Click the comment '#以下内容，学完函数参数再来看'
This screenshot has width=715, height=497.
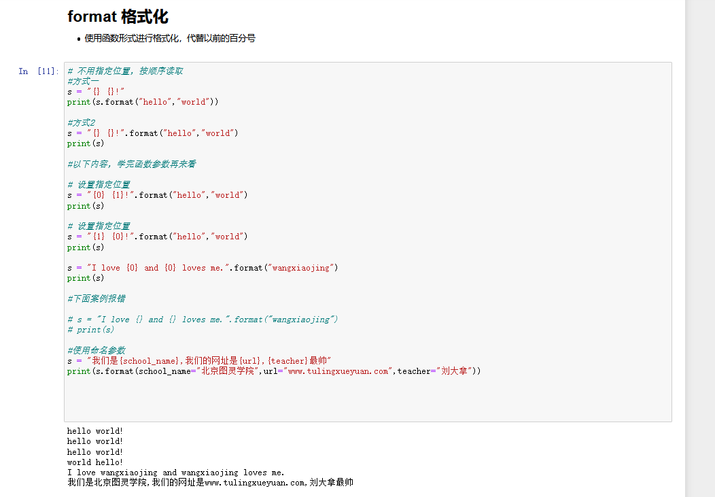[x=131, y=164]
